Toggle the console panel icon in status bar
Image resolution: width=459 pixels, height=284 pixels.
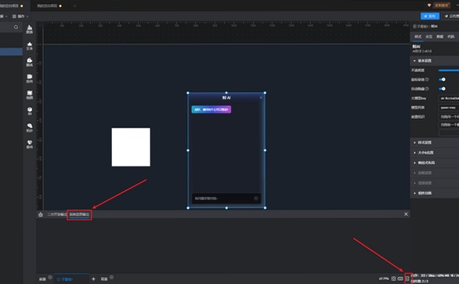[x=407, y=279]
